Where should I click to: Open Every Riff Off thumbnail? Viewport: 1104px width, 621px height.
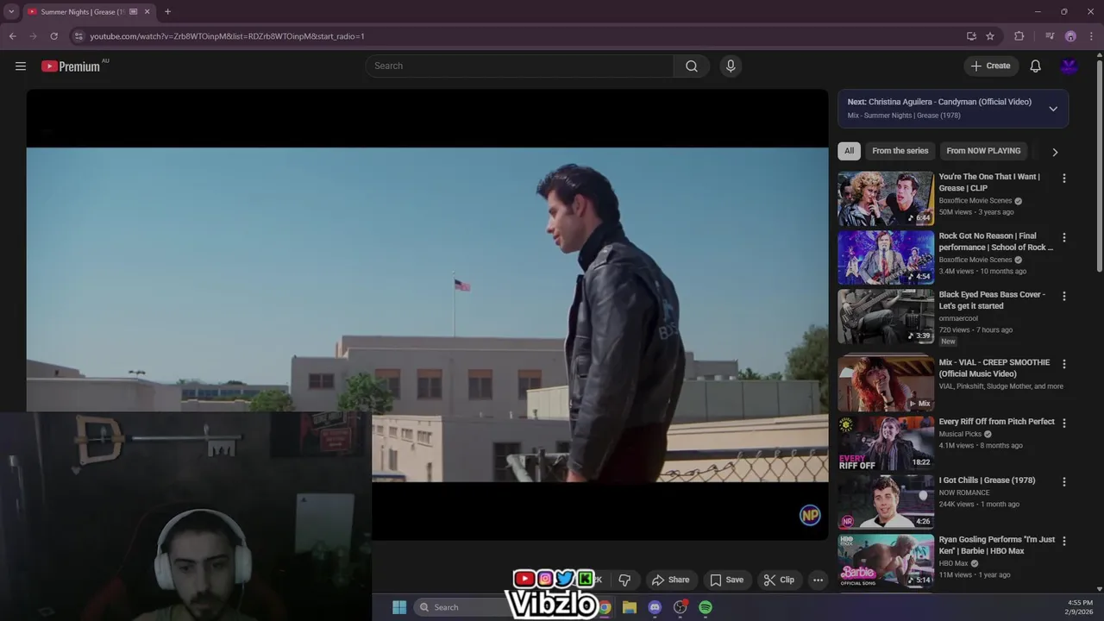(885, 442)
